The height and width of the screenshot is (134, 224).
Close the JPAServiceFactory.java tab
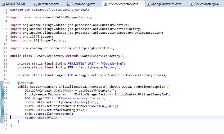[x=142, y=4]
